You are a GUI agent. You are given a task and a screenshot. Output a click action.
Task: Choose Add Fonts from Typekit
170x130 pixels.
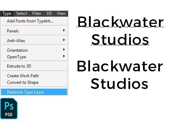[x=34, y=21]
